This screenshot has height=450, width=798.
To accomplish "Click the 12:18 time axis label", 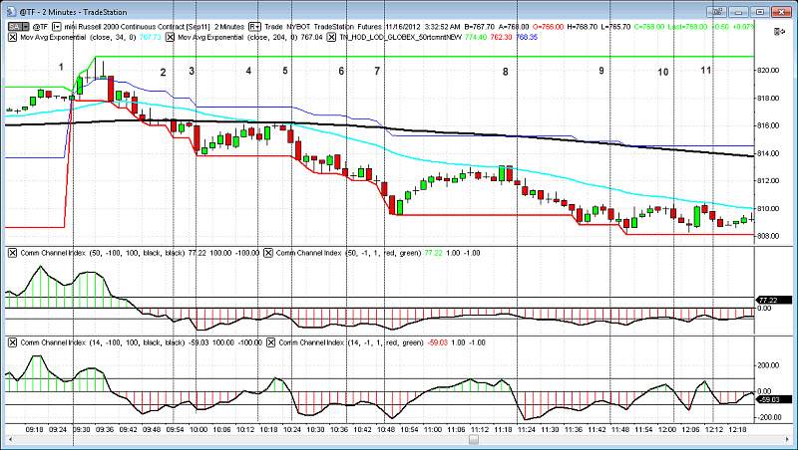I will click(738, 429).
